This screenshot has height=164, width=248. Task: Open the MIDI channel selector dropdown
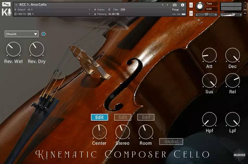(x=52, y=14)
